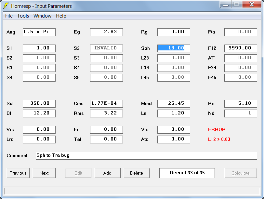Click the 'Sph' label

point(145,48)
